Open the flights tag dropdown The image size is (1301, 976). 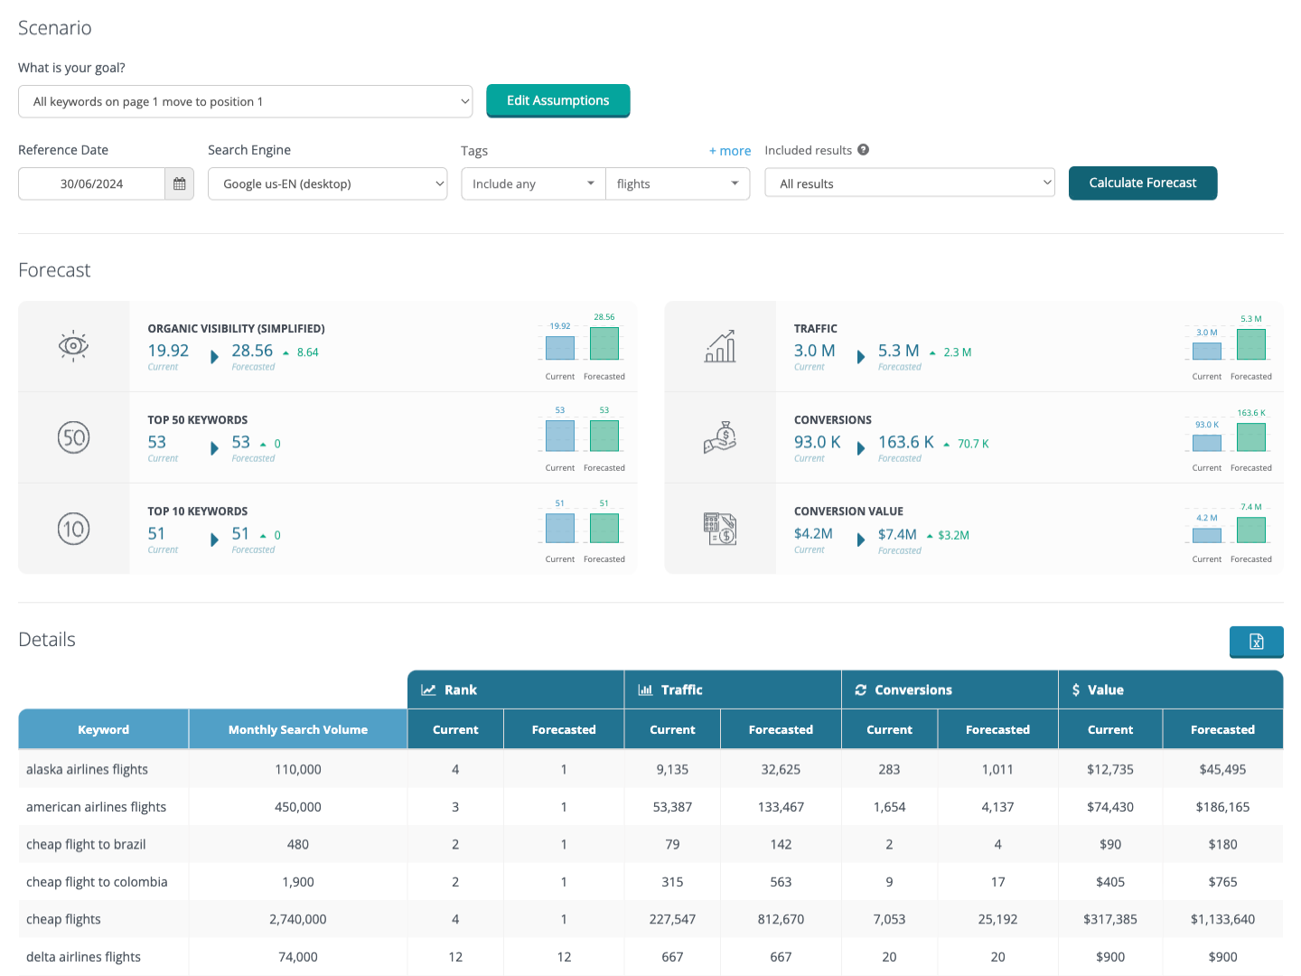(x=678, y=183)
